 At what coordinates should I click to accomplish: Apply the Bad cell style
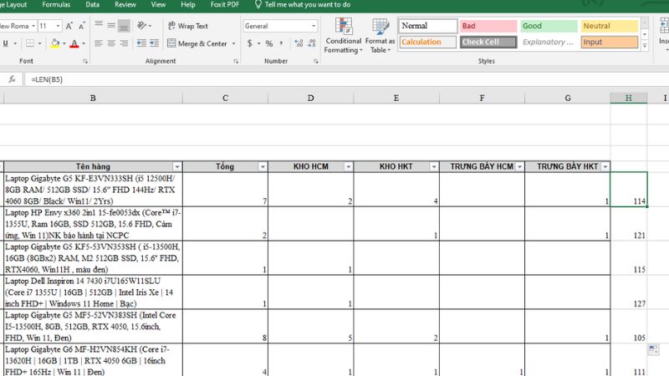pyautogui.click(x=488, y=26)
